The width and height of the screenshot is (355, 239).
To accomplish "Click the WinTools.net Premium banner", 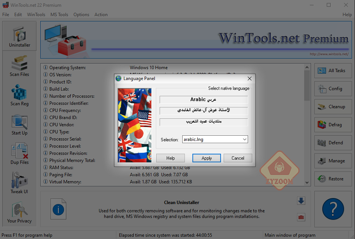I will pos(196,40).
